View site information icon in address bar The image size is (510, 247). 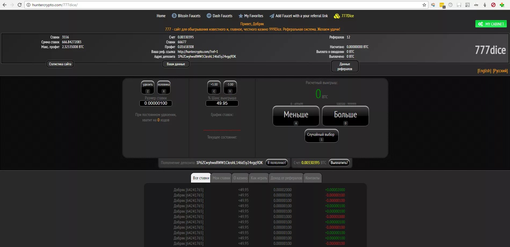coord(28,5)
